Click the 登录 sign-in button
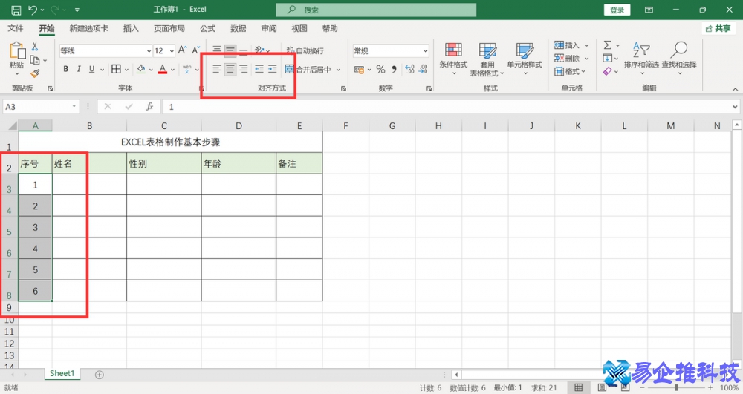This screenshot has width=743, height=394. coord(617,10)
